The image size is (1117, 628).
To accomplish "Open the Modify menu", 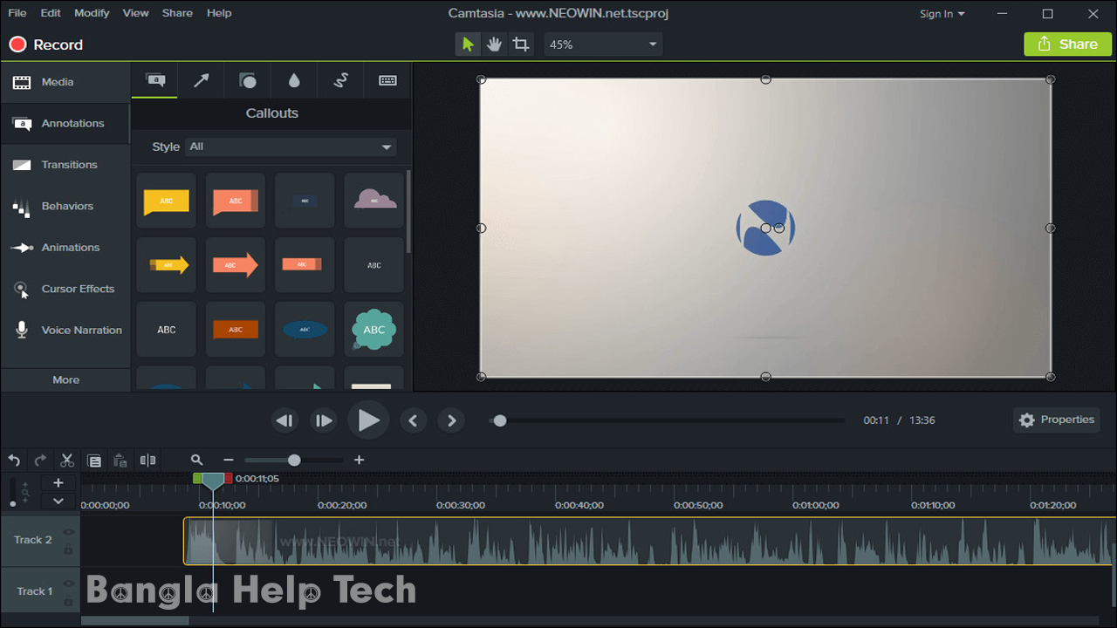I will (92, 13).
